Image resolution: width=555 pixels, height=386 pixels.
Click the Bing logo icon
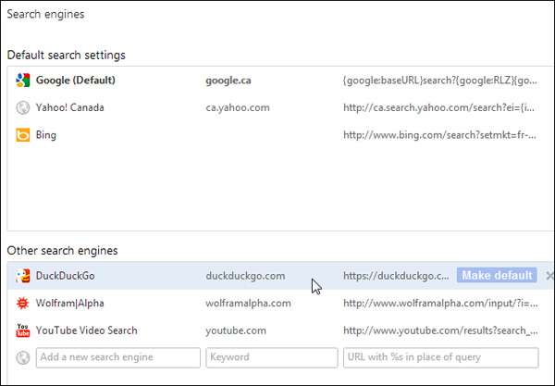[x=23, y=136]
